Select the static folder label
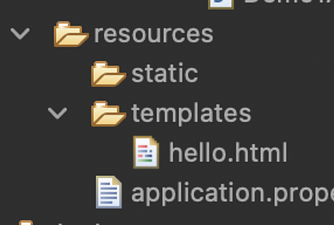Screen dimensions: 334x225 (165, 74)
